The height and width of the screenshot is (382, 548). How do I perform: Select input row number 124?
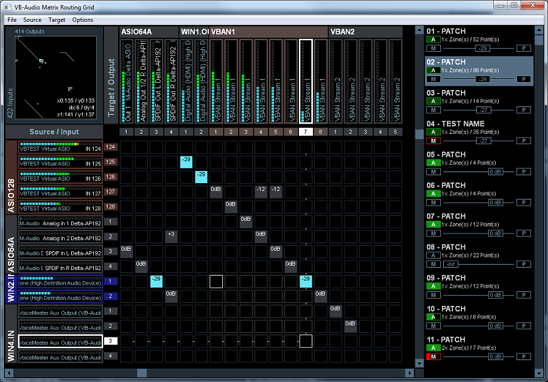click(x=110, y=147)
